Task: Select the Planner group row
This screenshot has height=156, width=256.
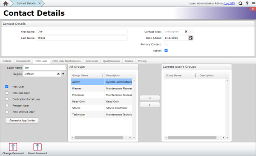Action: (x=101, y=88)
